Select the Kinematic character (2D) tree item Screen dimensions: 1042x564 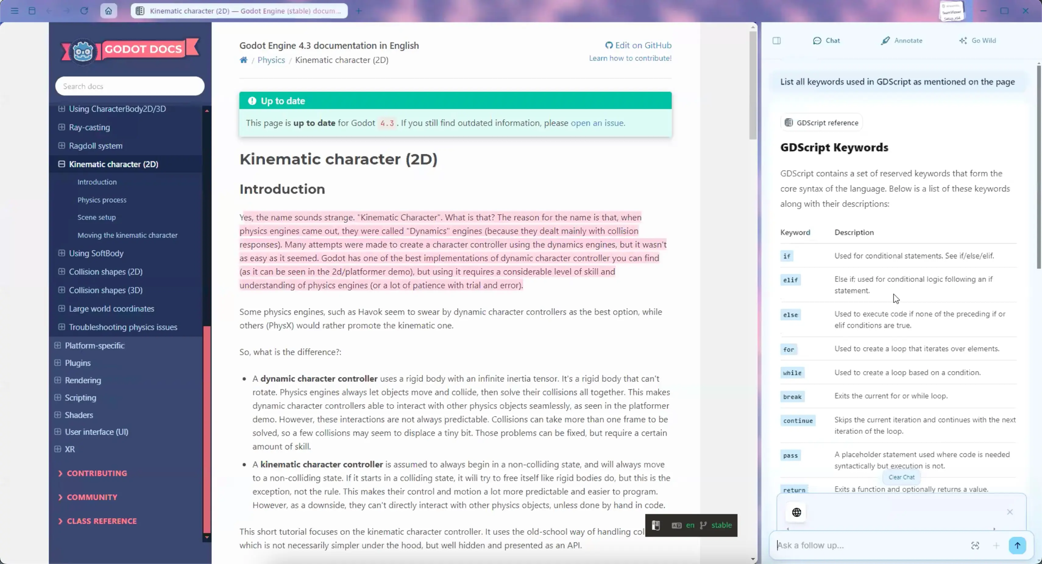pyautogui.click(x=113, y=163)
